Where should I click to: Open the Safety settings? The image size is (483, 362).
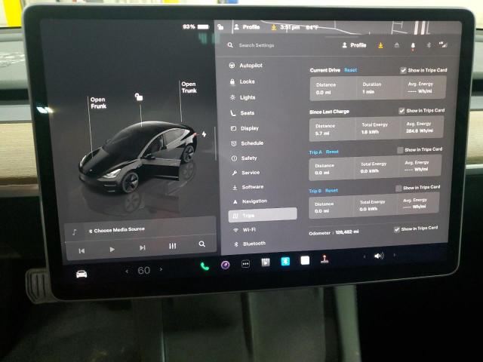245,158
